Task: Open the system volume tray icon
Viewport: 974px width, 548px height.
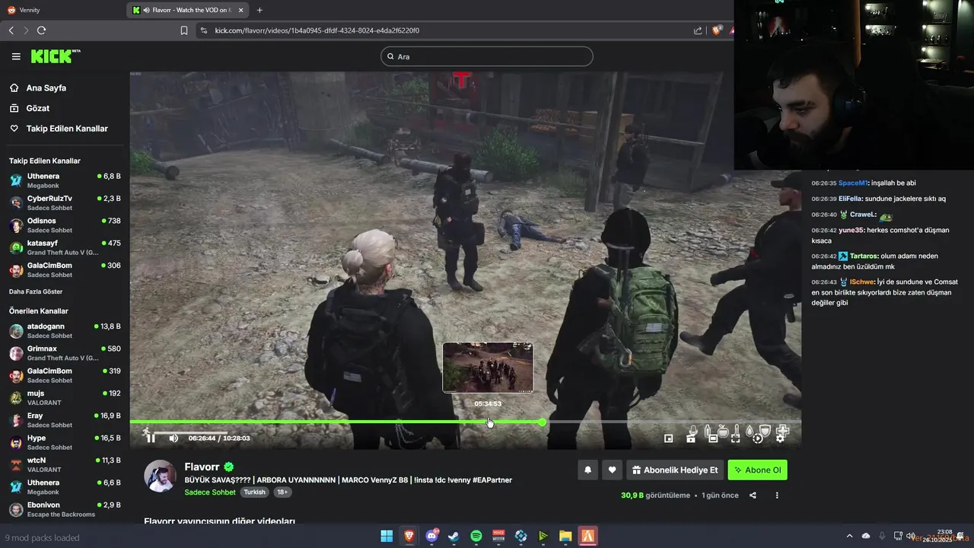Action: (911, 536)
